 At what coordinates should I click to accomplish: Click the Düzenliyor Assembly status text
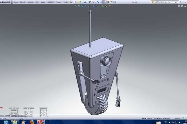[162, 118]
